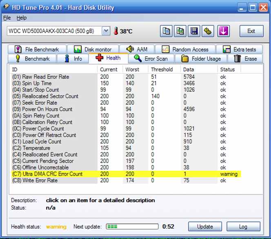The height and width of the screenshot is (239, 271).
Task: Click the yellow Health status warning text
Action: pos(56,227)
